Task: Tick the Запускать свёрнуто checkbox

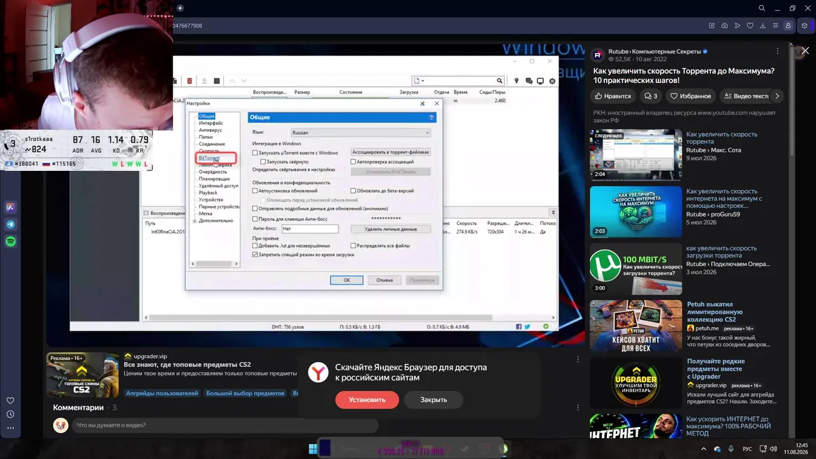Action: [263, 162]
